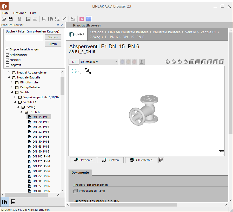Expand the Fertig-Verteiler folder

coord(12,87)
